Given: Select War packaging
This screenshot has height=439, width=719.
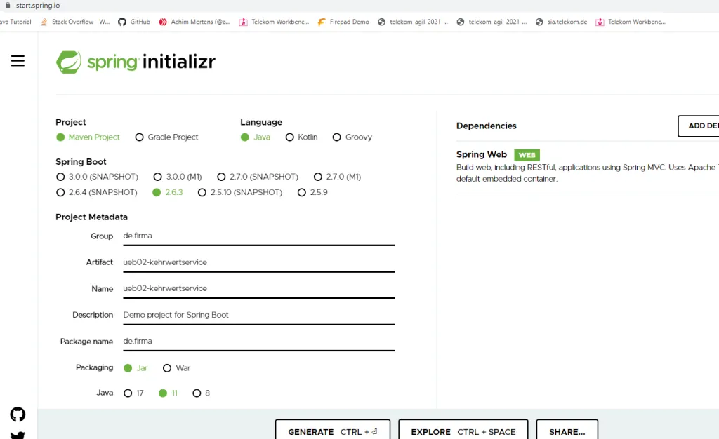Looking at the screenshot, I should (176, 368).
